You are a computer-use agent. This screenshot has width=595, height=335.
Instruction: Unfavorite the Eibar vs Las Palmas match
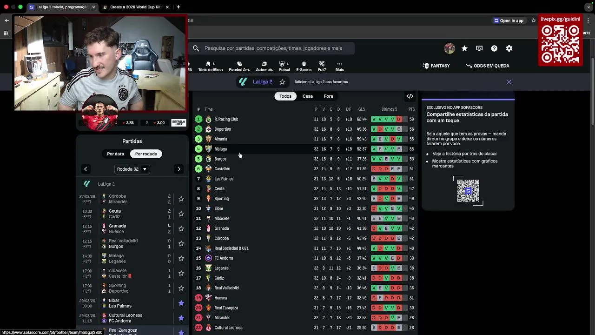pyautogui.click(x=181, y=303)
